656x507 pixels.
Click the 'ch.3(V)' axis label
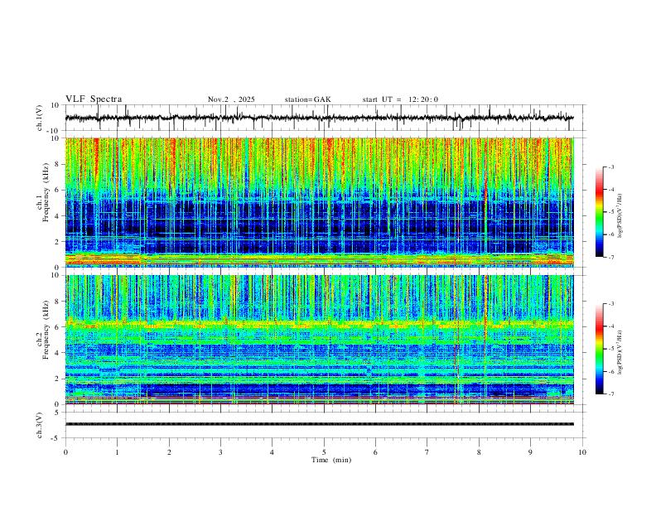tap(40, 425)
